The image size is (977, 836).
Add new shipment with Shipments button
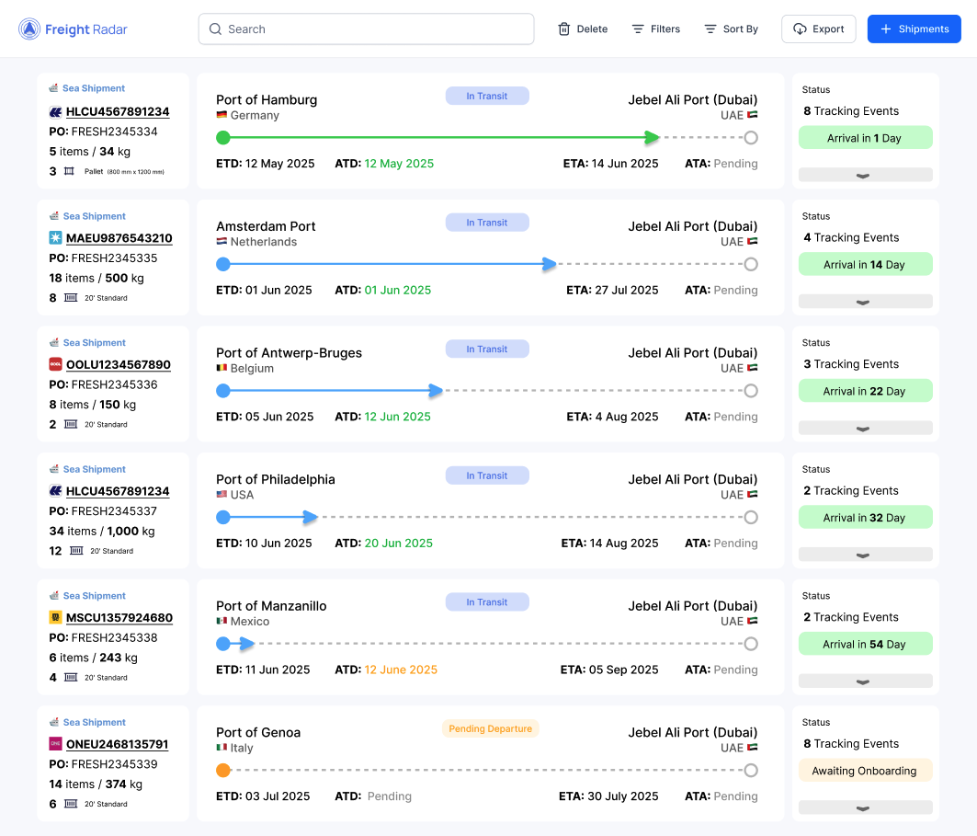click(x=914, y=29)
